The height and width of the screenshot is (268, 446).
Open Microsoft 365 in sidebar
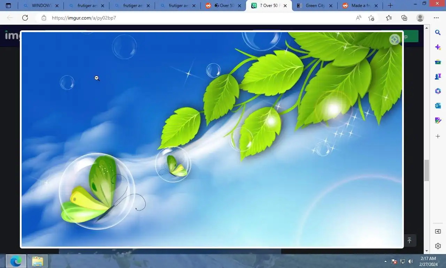click(x=438, y=91)
